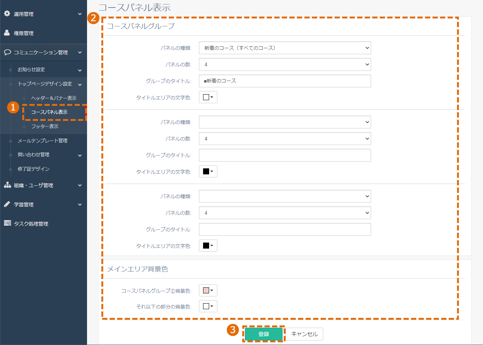This screenshot has width=483, height=345.
Task: Collapse the トップページデザイン設定 chevron
Action: click(80, 84)
